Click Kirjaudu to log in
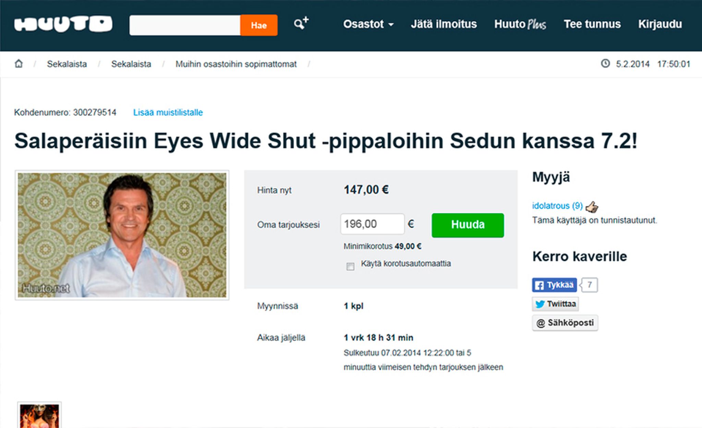The width and height of the screenshot is (702, 428). [660, 24]
